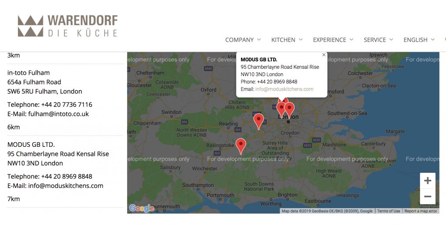Screen dimensions: 446x226
Task: Select in-toto Fulham dealer entry
Action: 28,72
